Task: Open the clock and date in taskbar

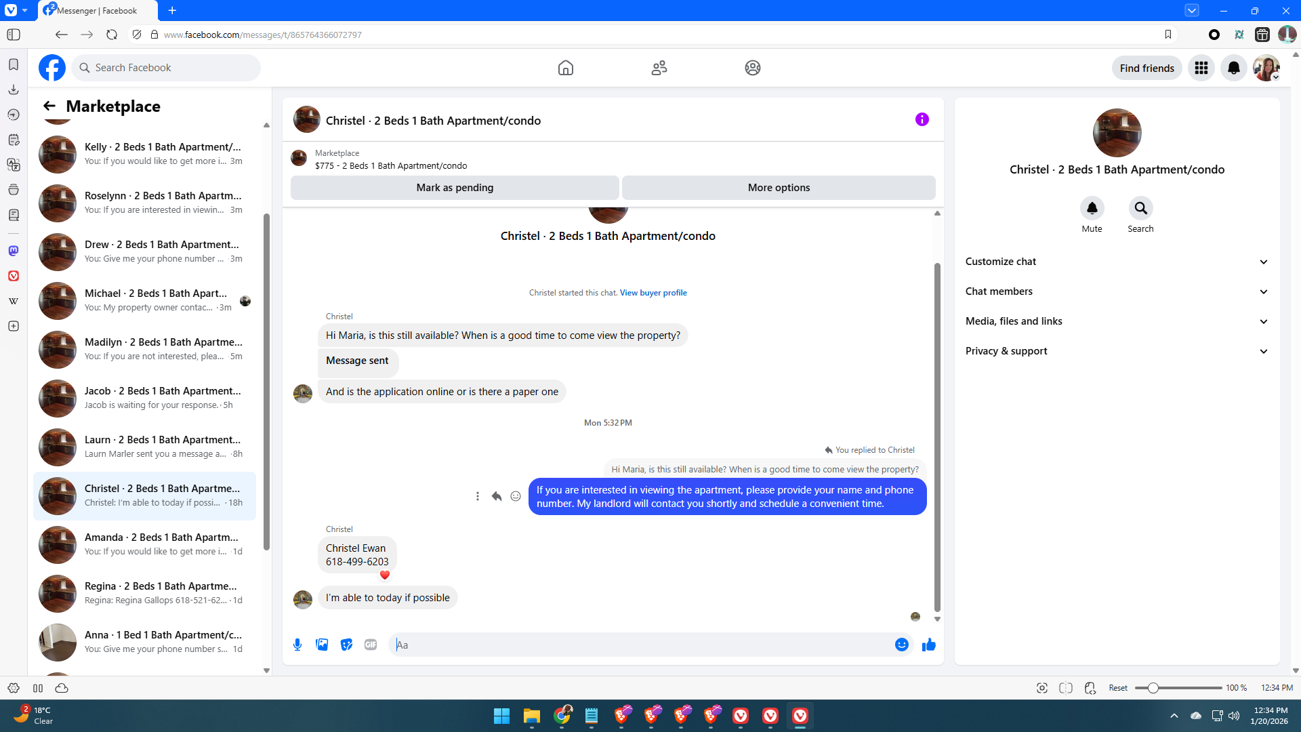Action: 1270,716
